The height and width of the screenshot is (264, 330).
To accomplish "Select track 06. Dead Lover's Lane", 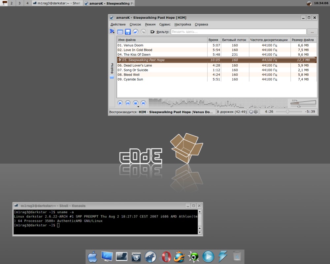I will 217,65.
